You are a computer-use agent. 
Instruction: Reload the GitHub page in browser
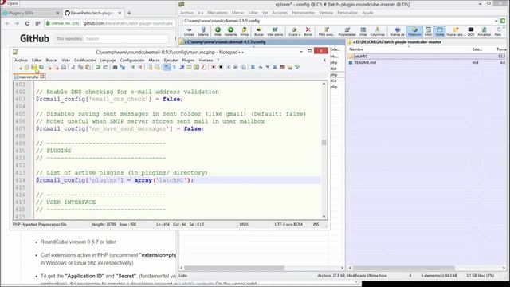(27, 23)
